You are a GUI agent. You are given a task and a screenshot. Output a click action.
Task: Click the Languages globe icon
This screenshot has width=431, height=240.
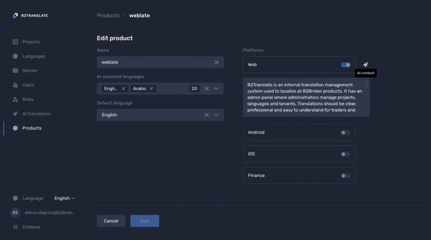point(16,56)
